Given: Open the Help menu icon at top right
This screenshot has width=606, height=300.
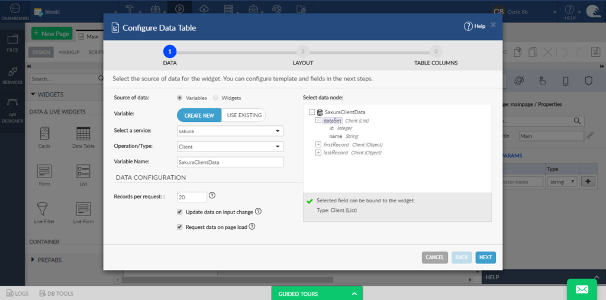Looking at the screenshot, I should tap(570, 12).
